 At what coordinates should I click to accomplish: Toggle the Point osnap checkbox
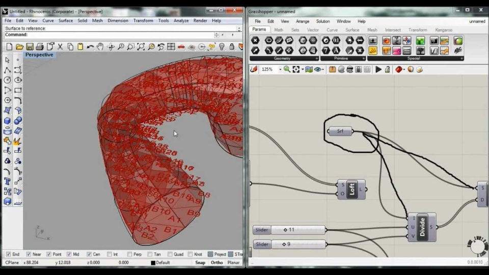49,255
